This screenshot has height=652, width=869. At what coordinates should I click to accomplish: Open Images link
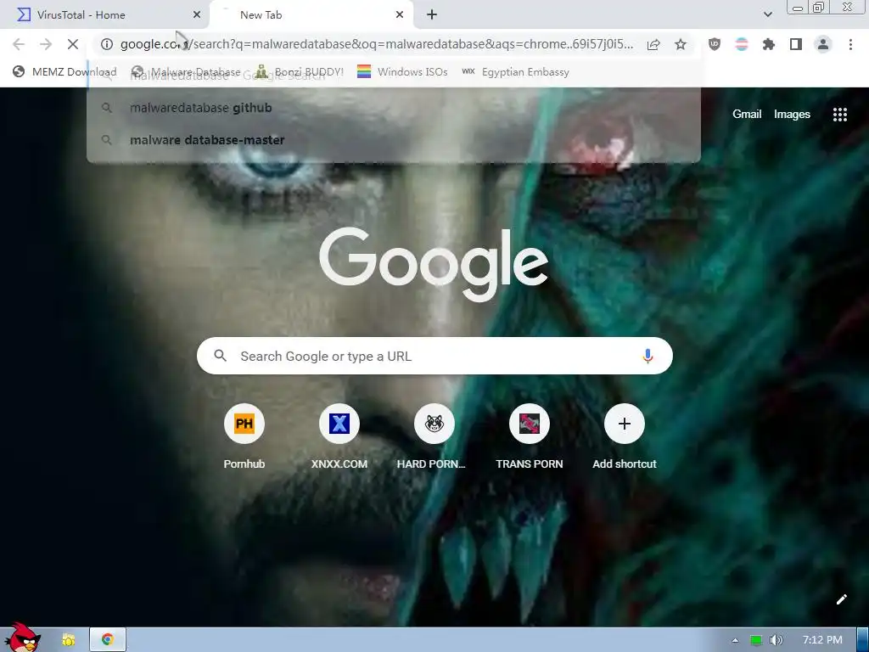pyautogui.click(x=792, y=115)
